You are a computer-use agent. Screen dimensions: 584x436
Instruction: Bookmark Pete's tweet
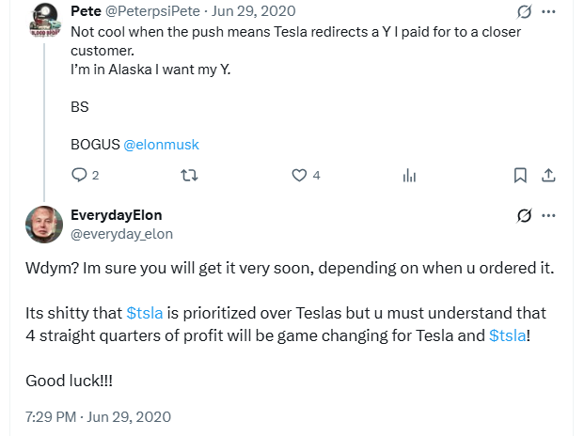tap(520, 175)
